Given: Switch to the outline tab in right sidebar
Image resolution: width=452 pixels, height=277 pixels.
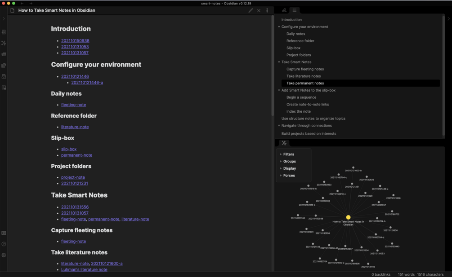Looking at the screenshot, I should tap(295, 10).
